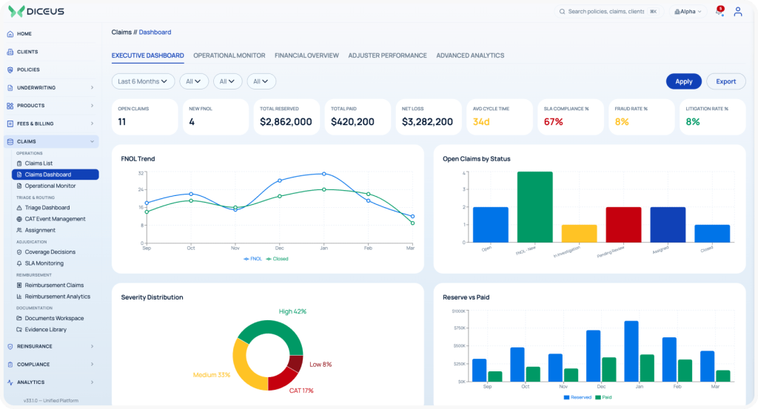
Task: Click the Reimbursement Claims icon
Action: tap(19, 285)
